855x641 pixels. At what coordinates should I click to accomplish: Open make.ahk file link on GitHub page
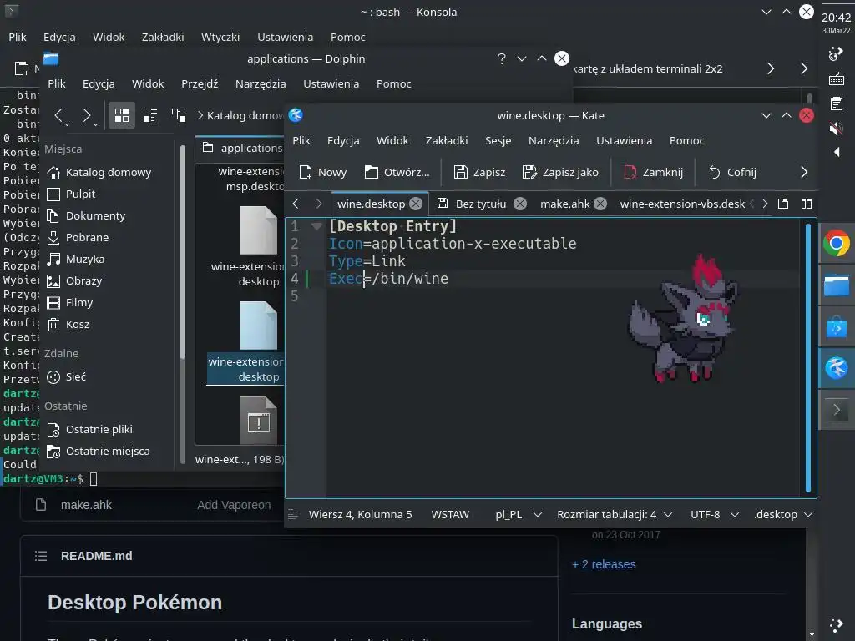(x=86, y=505)
